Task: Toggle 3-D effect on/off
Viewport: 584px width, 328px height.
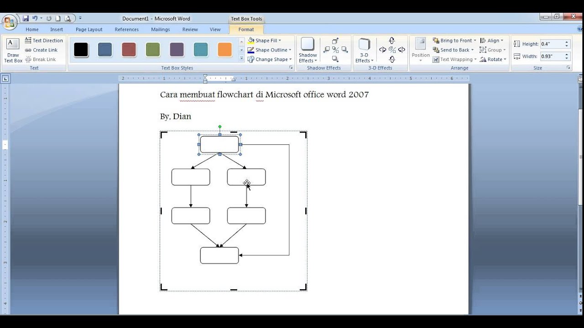Action: click(392, 50)
